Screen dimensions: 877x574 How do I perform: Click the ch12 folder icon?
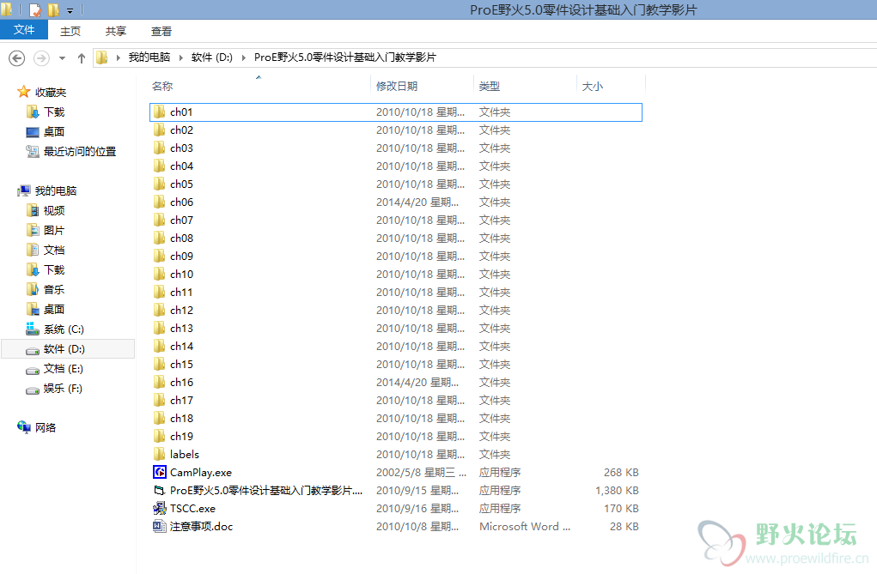pyautogui.click(x=160, y=311)
